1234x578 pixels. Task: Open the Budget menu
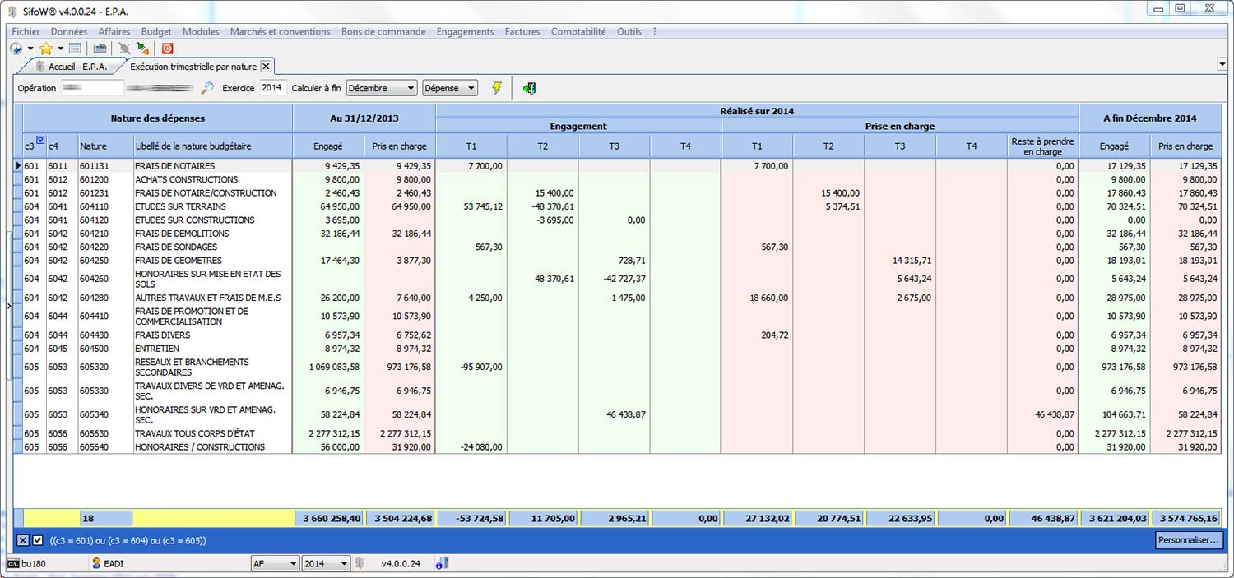coord(156,31)
